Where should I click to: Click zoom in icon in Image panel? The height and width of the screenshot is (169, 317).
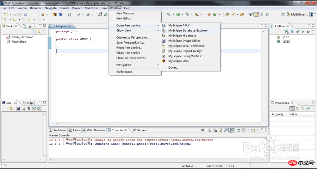coord(28,109)
